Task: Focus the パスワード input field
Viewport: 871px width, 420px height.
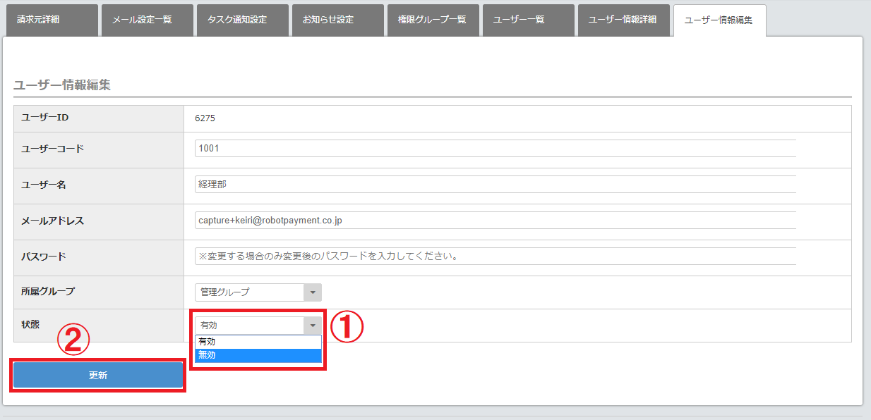Action: [494, 256]
